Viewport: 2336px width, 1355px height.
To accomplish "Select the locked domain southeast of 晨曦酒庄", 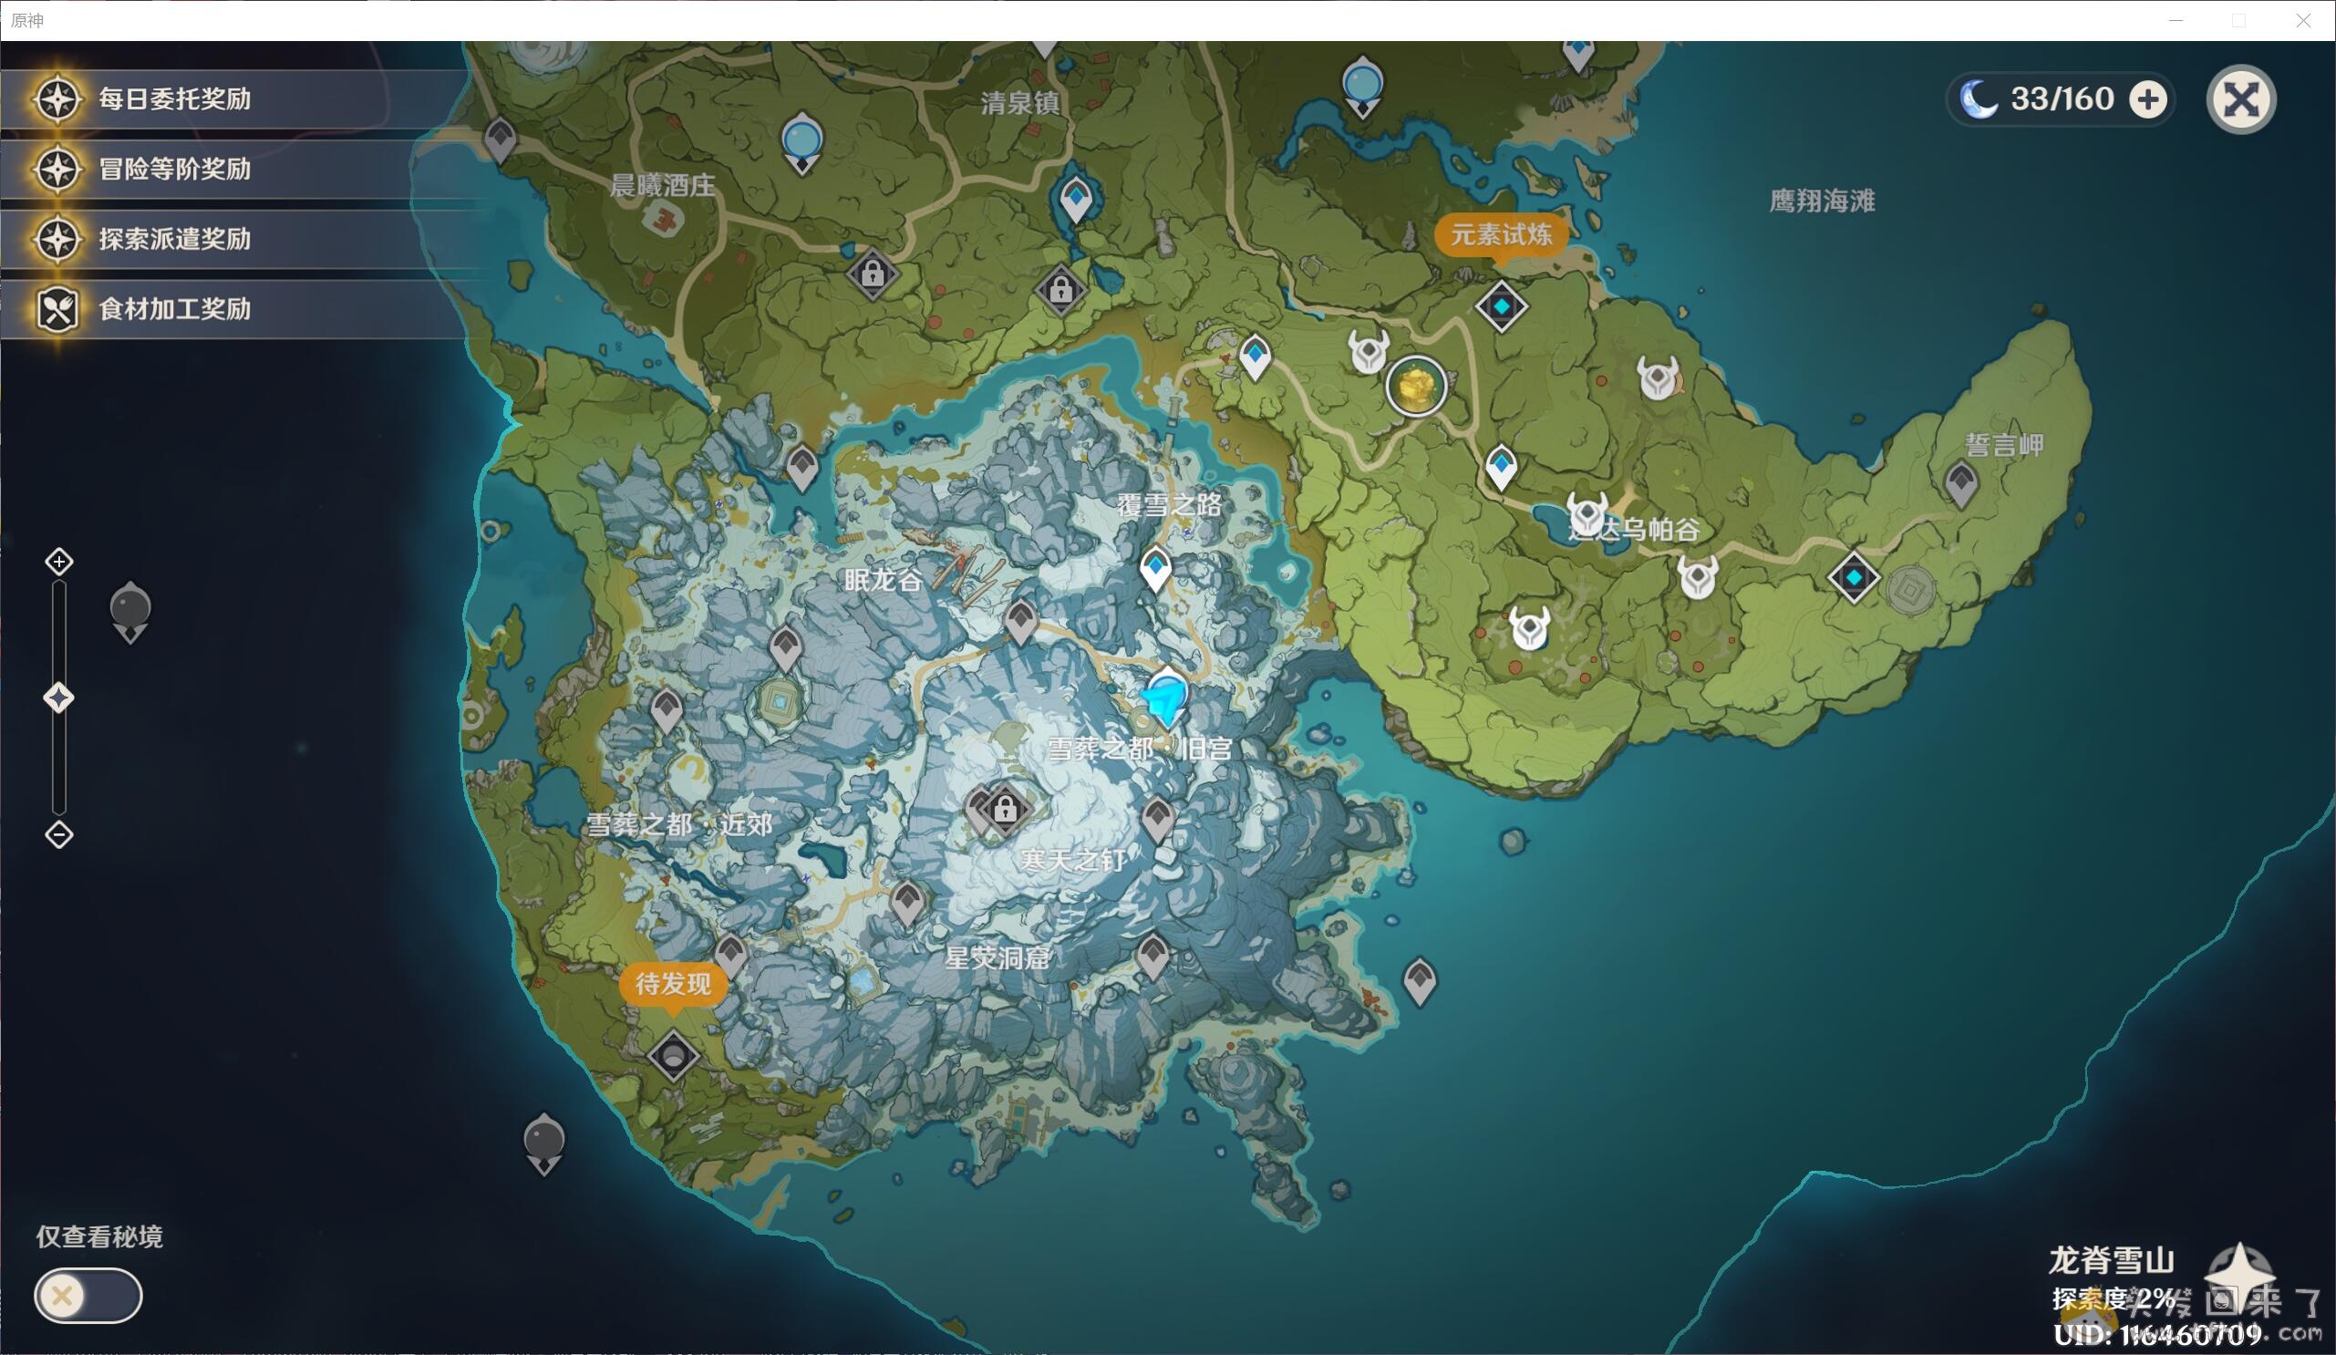I will 872,274.
